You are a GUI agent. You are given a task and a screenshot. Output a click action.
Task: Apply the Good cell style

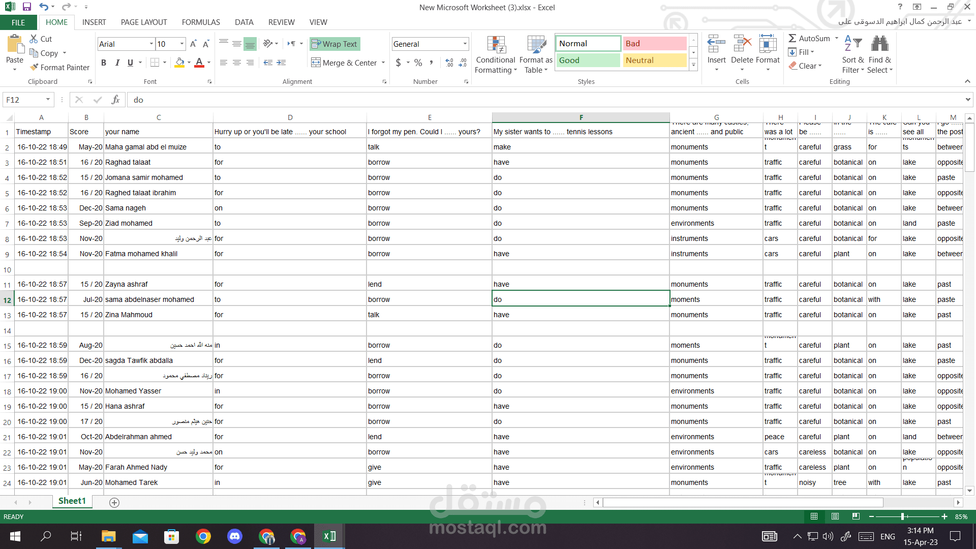pyautogui.click(x=588, y=60)
